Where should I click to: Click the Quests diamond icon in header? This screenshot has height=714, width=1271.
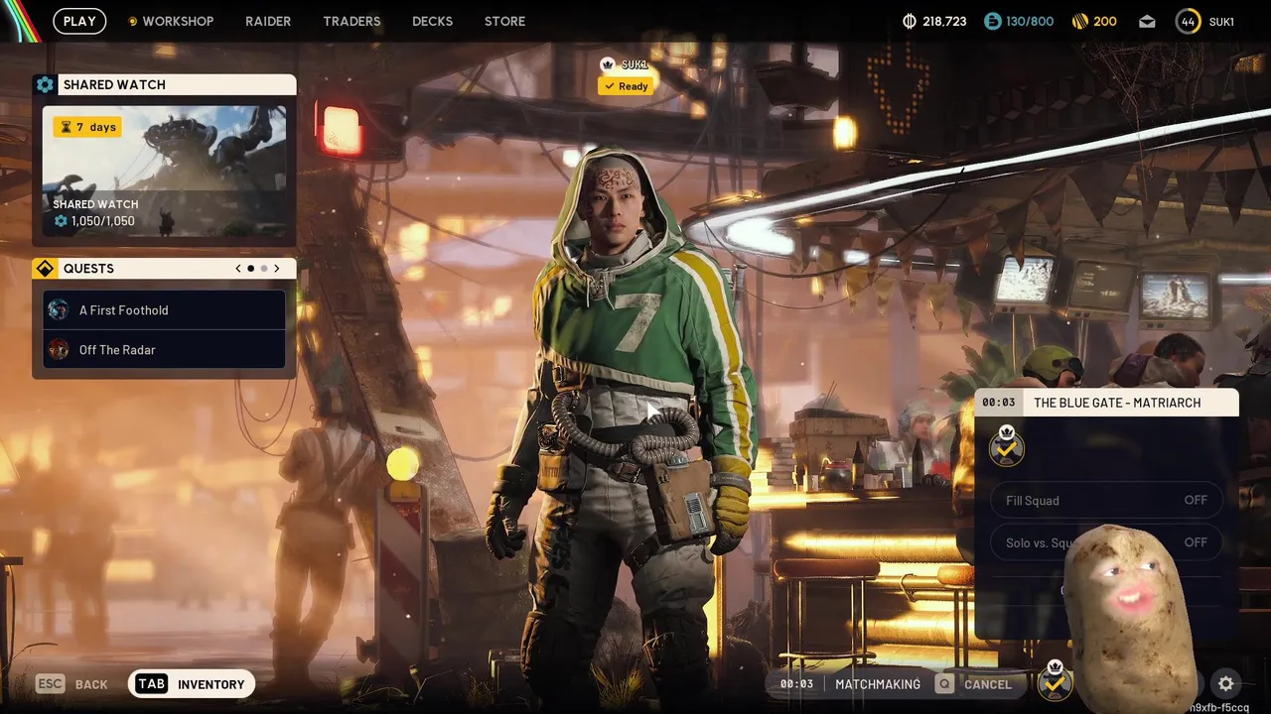point(45,269)
